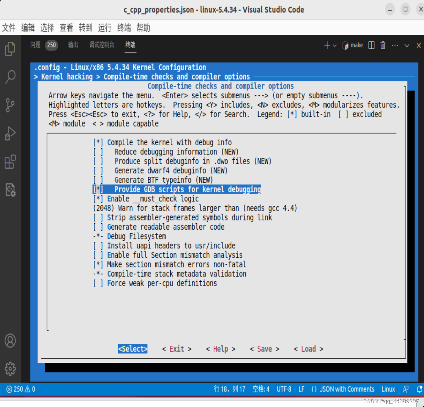This screenshot has height=407, width=424.
Task: Split the terminal using the split icon
Action: [371, 45]
